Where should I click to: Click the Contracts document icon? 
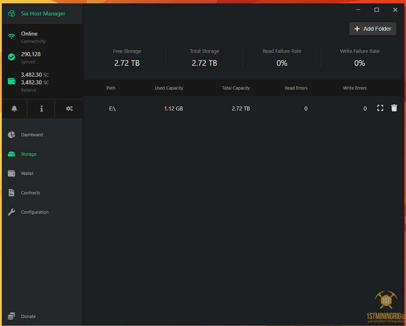[12, 193]
